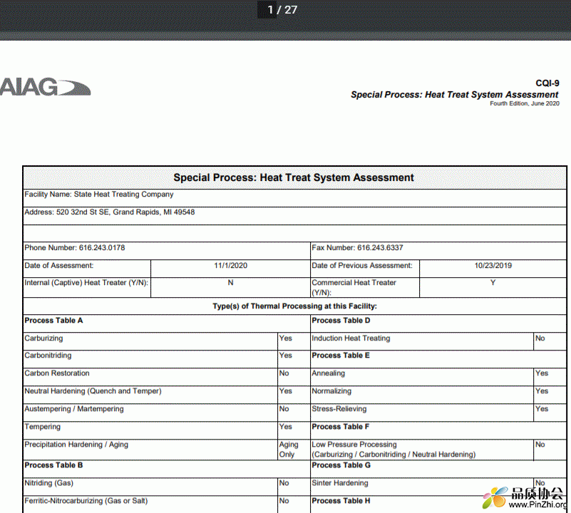The height and width of the screenshot is (513, 571).
Task: Click the Facility Name row
Action: click(x=294, y=198)
